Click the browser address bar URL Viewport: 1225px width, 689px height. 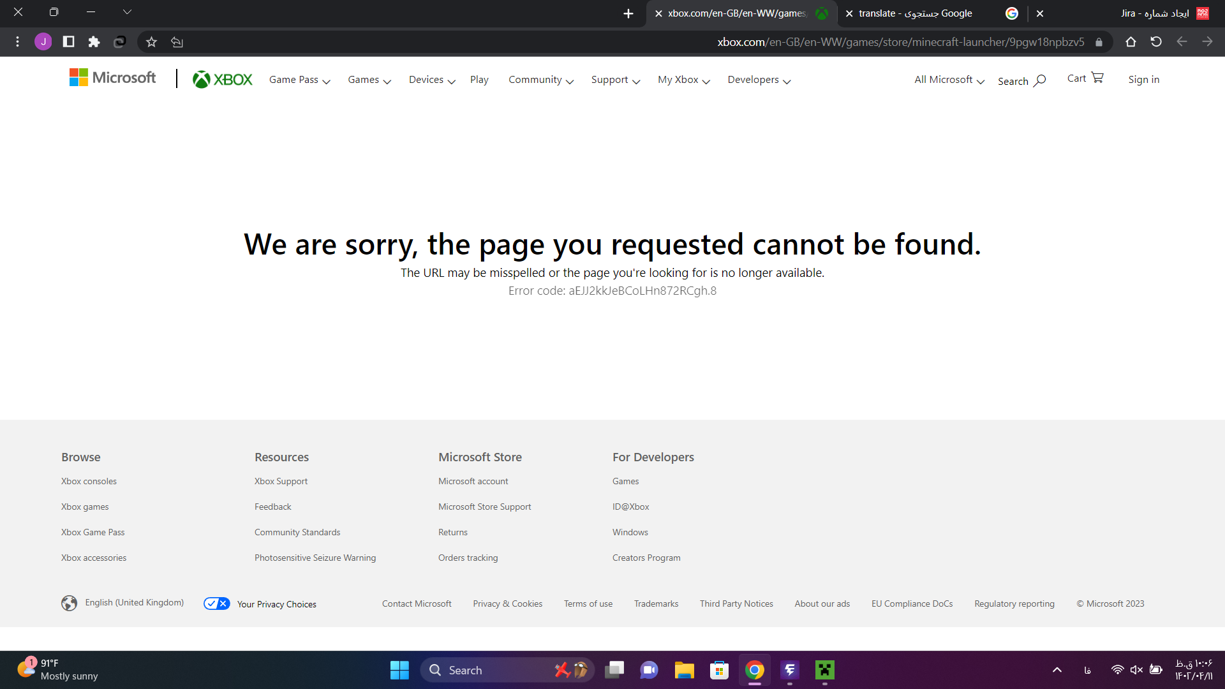coord(900,42)
